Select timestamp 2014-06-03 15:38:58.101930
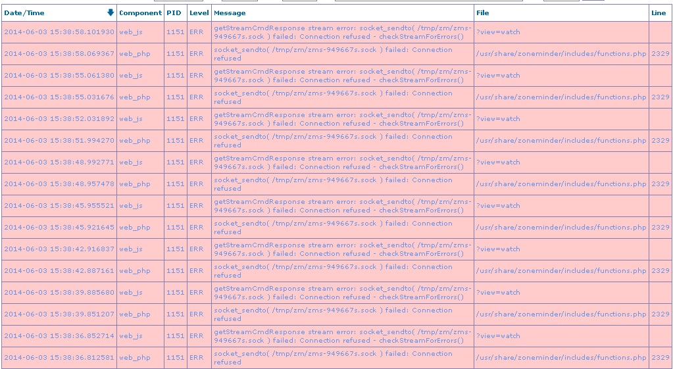This screenshot has width=673, height=369. (x=59, y=32)
